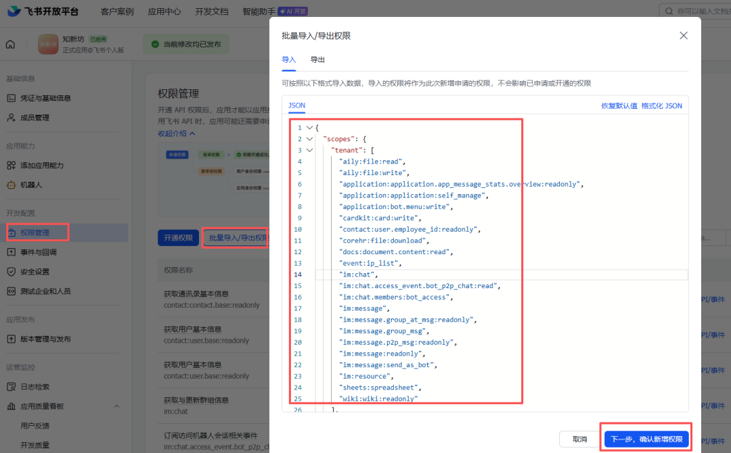Click the "wiki:wiki:readonly" line in editor

pos(378,398)
